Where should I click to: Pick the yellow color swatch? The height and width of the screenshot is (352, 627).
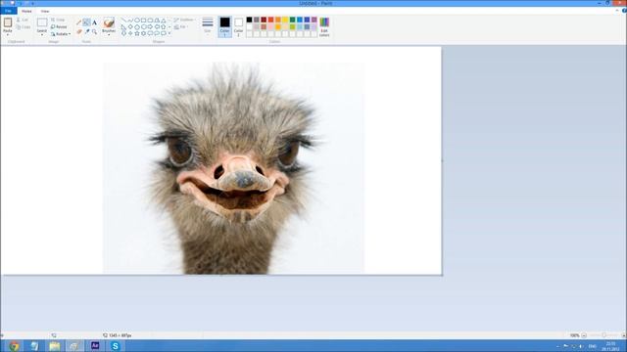(x=285, y=20)
